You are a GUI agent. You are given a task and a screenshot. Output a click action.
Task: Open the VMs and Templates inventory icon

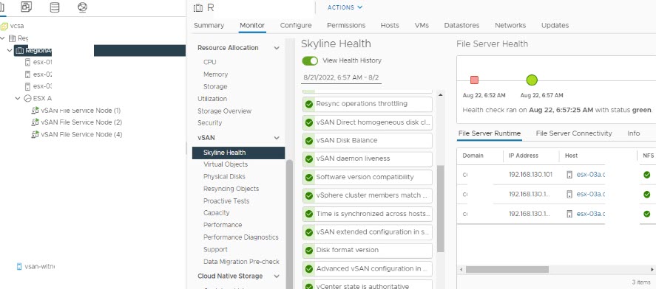tap(27, 7)
